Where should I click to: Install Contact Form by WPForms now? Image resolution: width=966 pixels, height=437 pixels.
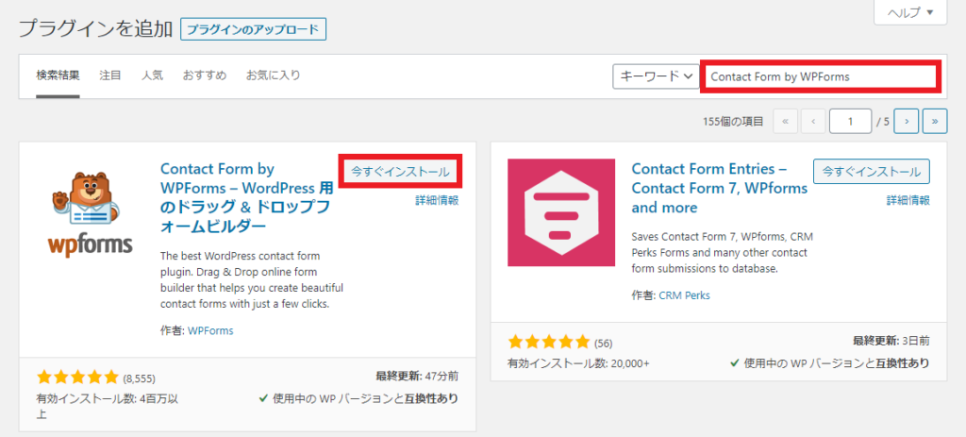400,172
